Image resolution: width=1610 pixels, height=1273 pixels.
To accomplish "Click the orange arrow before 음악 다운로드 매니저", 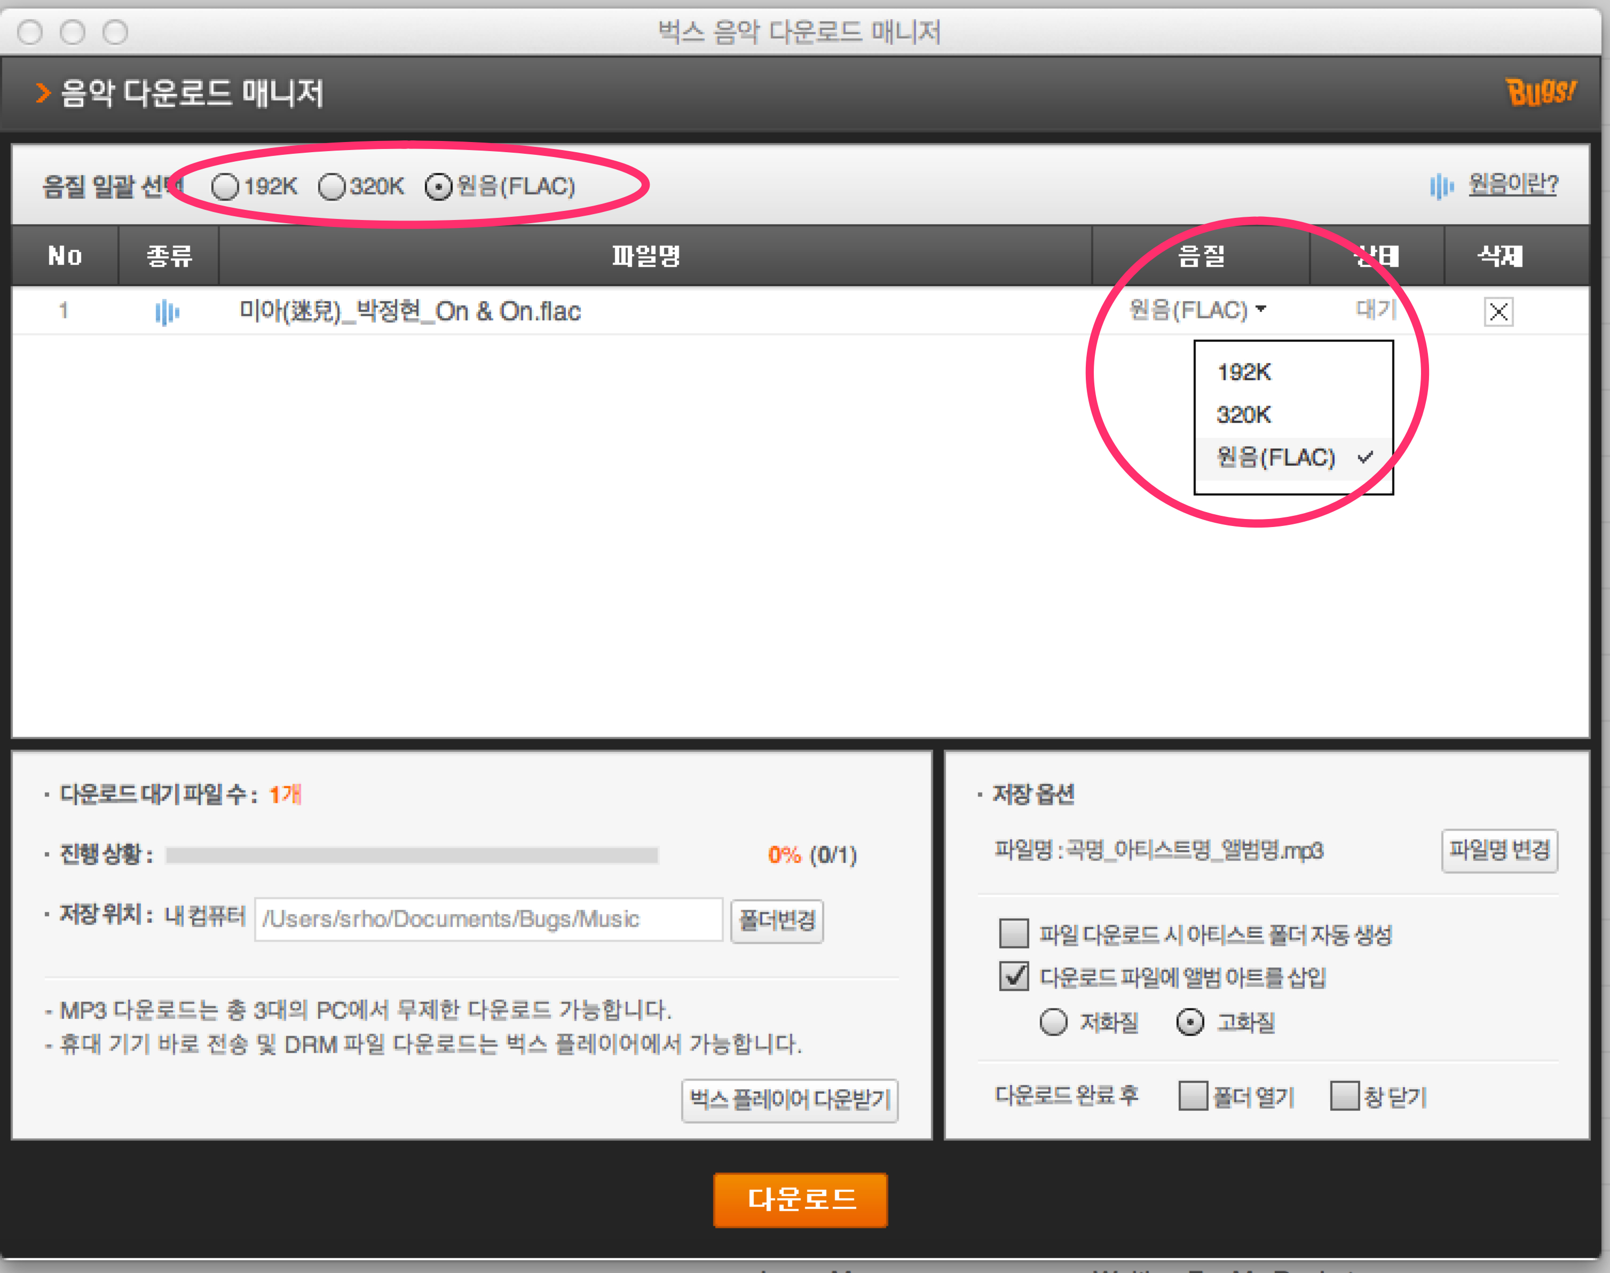I will 43,93.
